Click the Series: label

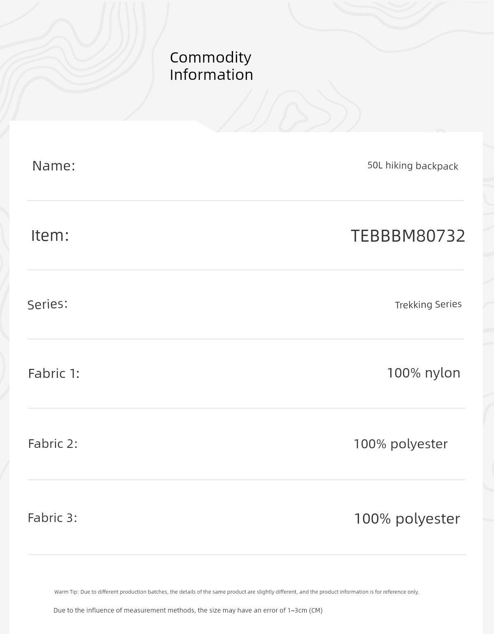48,304
